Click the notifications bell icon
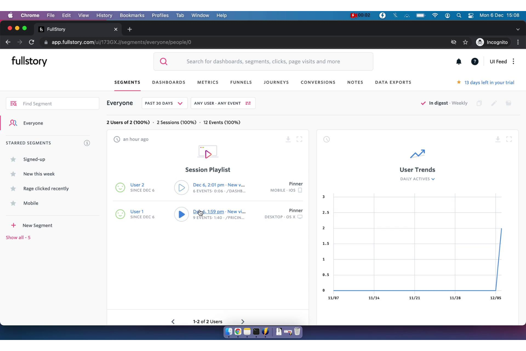This screenshot has height=351, width=526. click(458, 62)
